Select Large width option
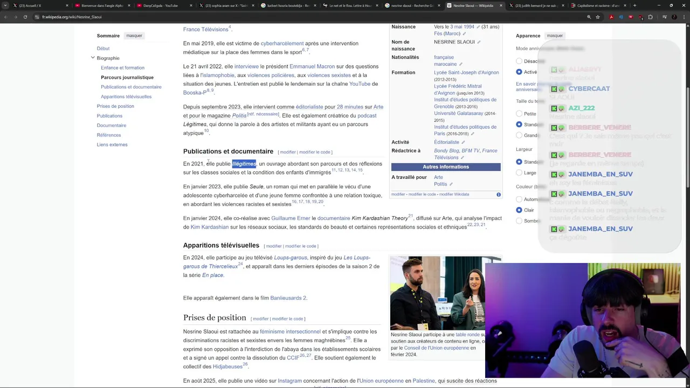Image resolution: width=690 pixels, height=388 pixels. (519, 172)
